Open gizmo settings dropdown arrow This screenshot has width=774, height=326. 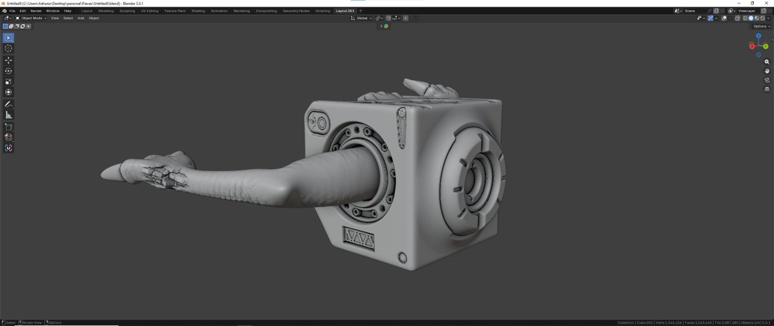717,18
